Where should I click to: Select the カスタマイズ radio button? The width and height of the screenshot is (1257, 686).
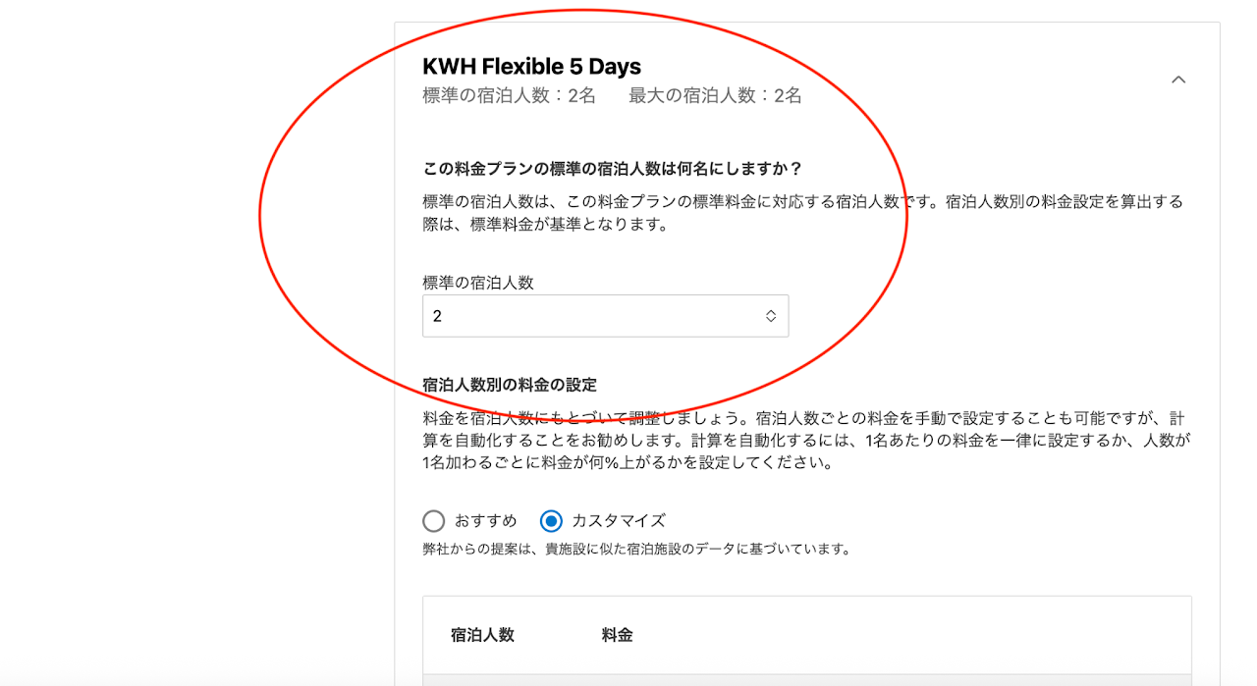(x=551, y=521)
